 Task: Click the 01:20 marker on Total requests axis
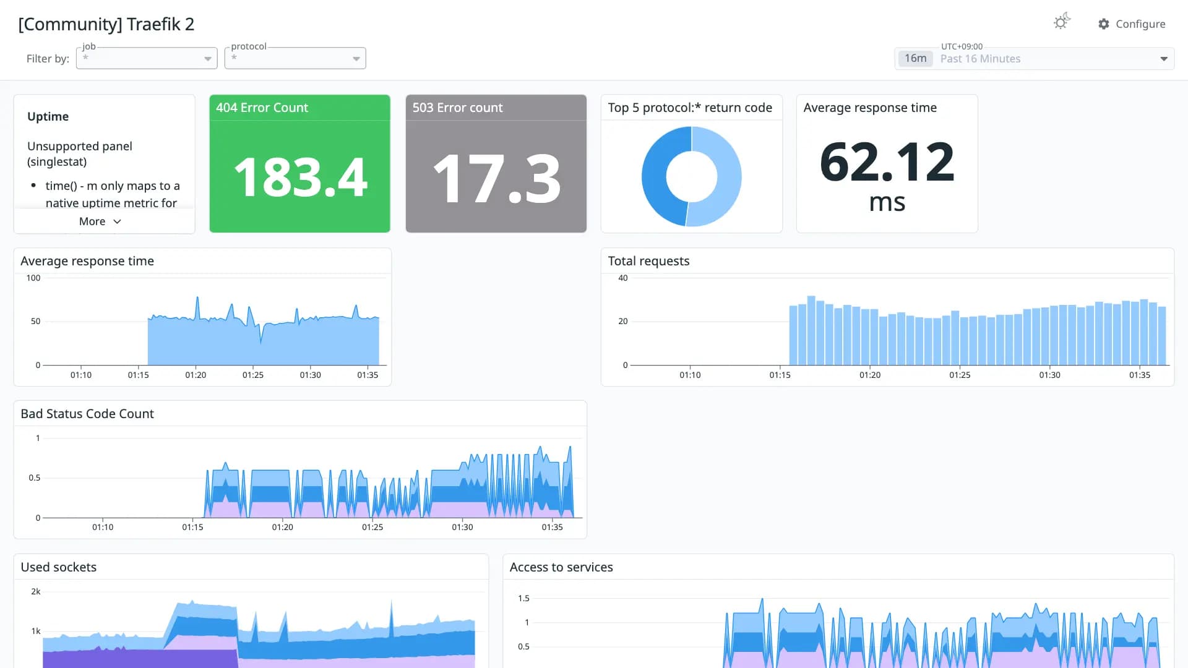coord(870,375)
